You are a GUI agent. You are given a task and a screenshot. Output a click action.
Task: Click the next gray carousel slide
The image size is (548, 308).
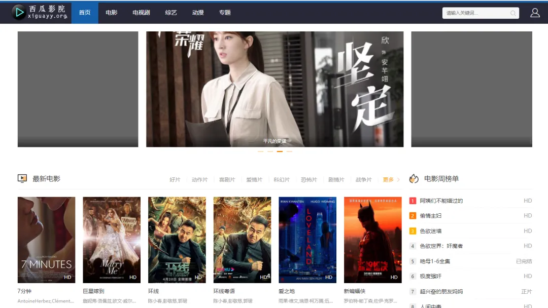(x=471, y=89)
